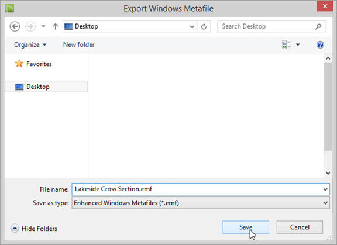Expand the File name history dropdown

(x=325, y=189)
